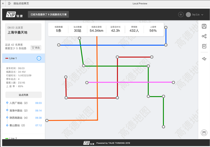
Task: Click the right end node of the pink line
Action: click(173, 82)
